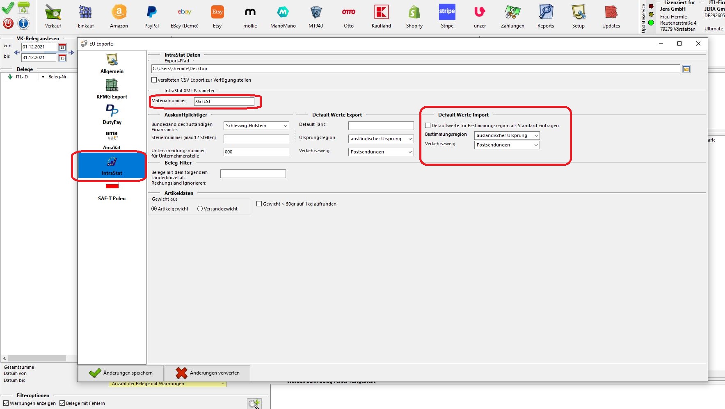This screenshot has width=725, height=409.
Task: Browse for export path folder icon
Action: coord(686,69)
